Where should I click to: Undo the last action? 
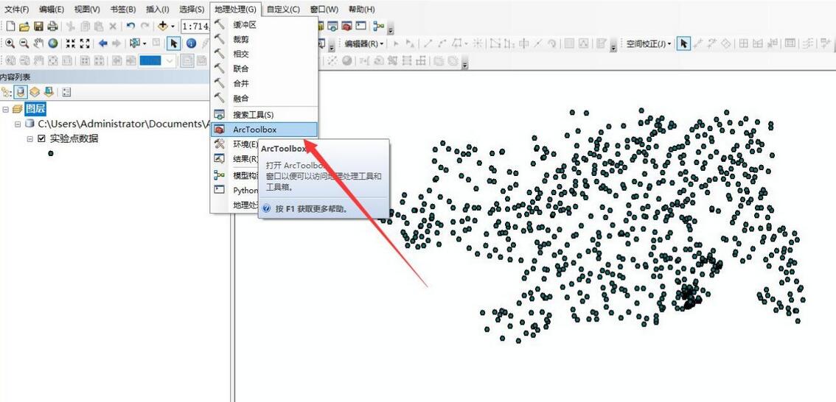pyautogui.click(x=130, y=26)
